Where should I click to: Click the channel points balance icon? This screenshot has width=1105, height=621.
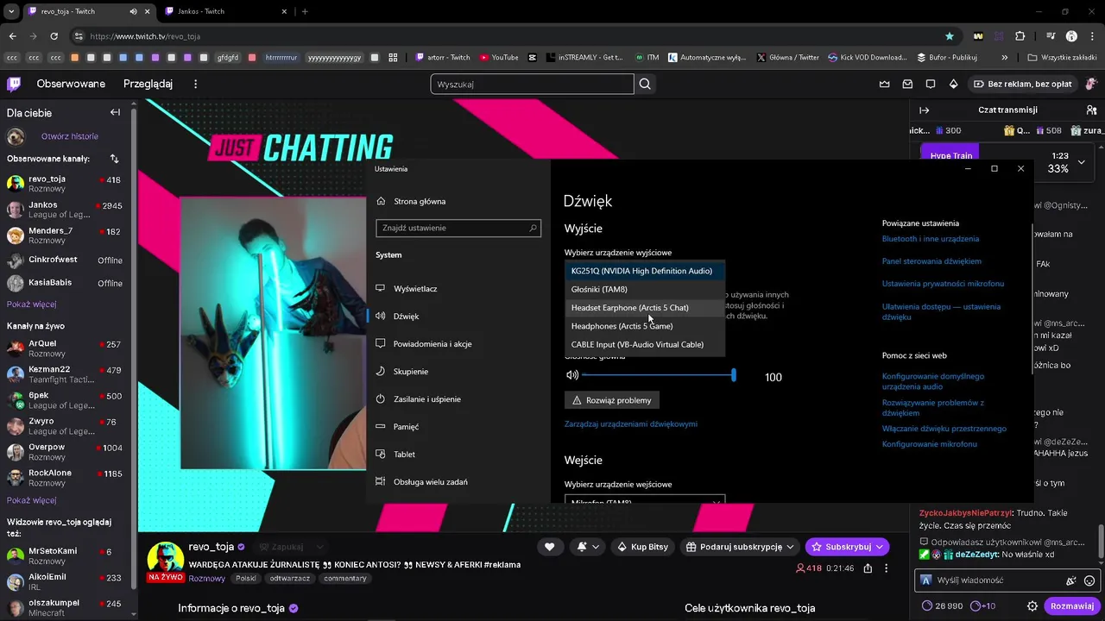927,606
